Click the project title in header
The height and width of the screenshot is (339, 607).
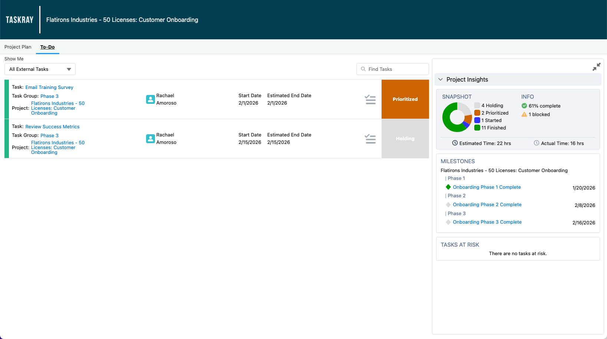coord(122,20)
